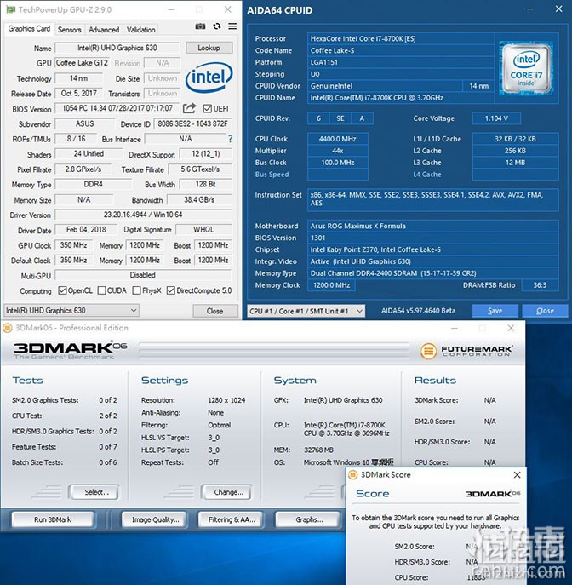Click the Select... button under Tests
The height and width of the screenshot is (585, 572).
[94, 492]
